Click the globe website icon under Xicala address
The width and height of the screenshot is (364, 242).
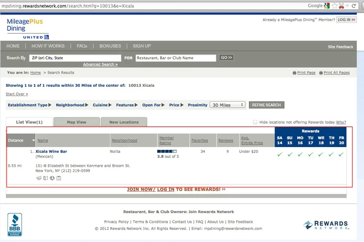pos(52,178)
